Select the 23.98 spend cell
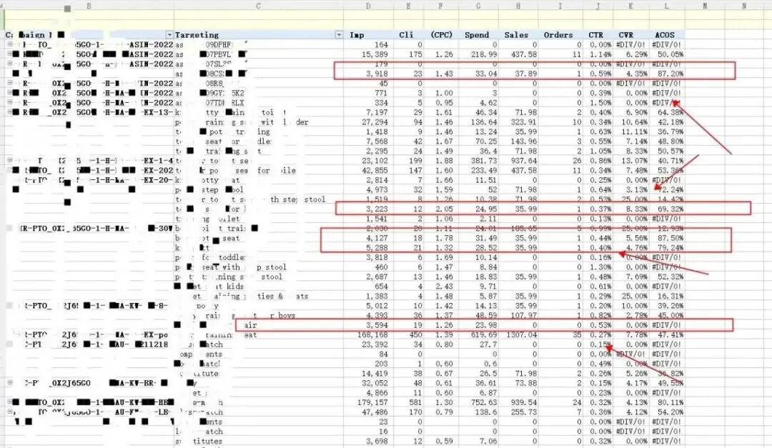 pyautogui.click(x=486, y=325)
